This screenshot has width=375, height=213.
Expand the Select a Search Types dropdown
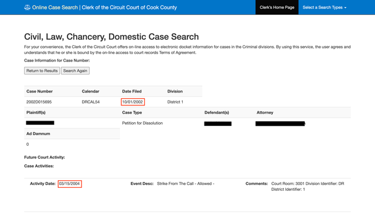click(x=325, y=8)
